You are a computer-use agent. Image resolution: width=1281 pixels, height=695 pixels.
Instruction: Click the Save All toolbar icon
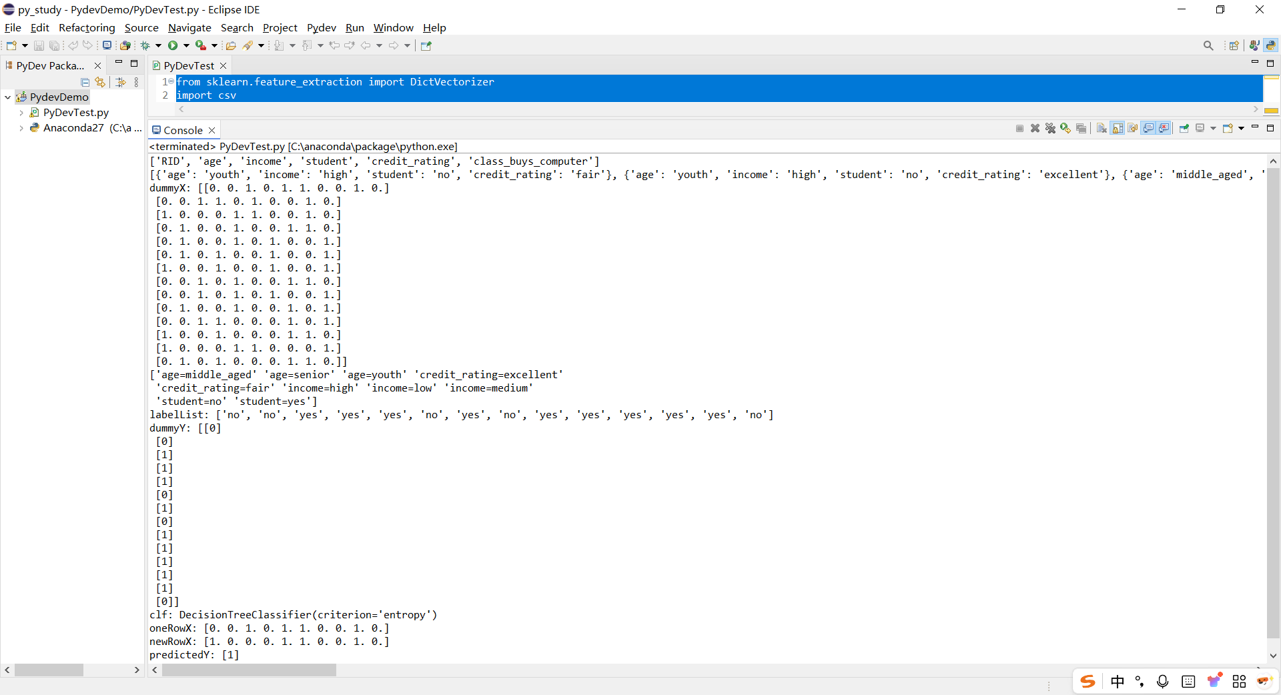(x=55, y=45)
